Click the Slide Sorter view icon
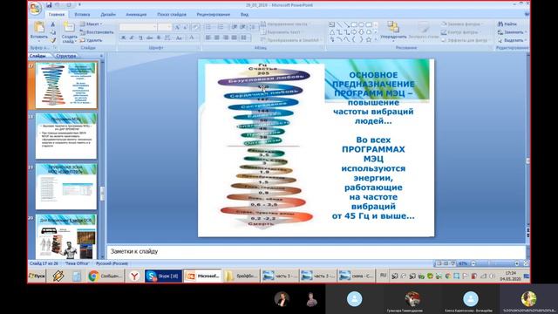558x314 pixels. coord(446,263)
